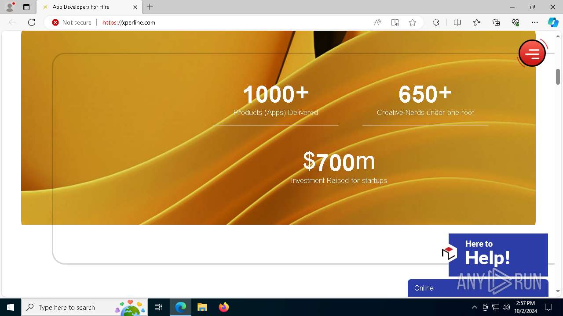Viewport: 563px width, 316px height.
Task: Click the browser profile avatar icon
Action: coord(9,7)
